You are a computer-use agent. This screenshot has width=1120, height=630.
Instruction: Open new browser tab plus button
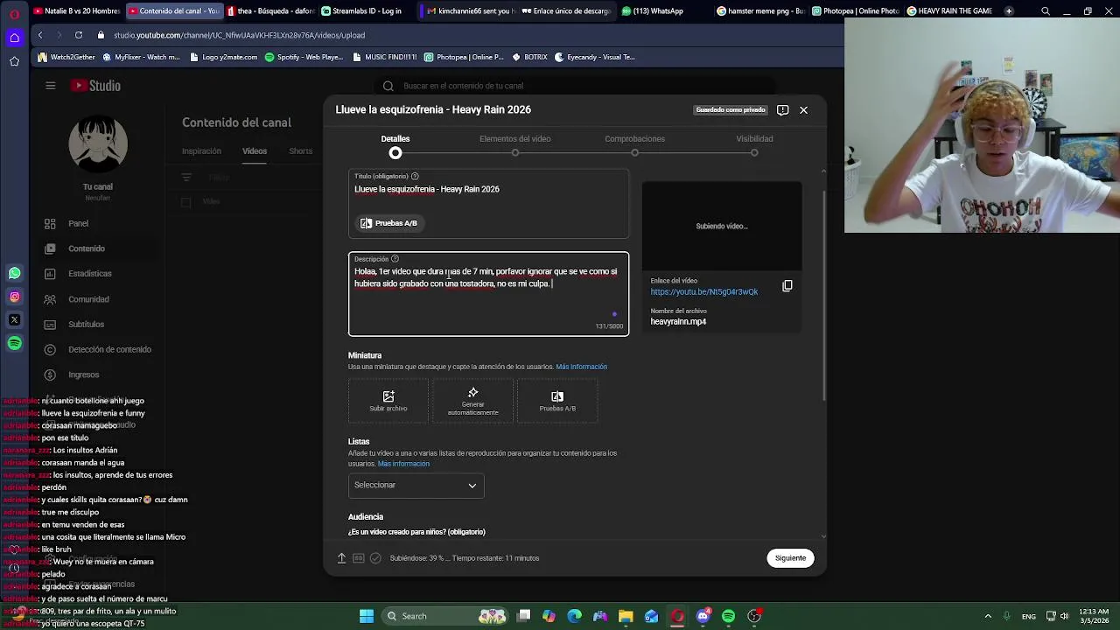pos(1009,11)
